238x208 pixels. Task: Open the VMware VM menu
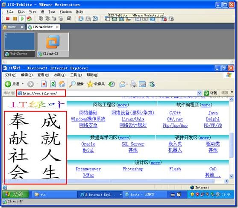[42, 12]
